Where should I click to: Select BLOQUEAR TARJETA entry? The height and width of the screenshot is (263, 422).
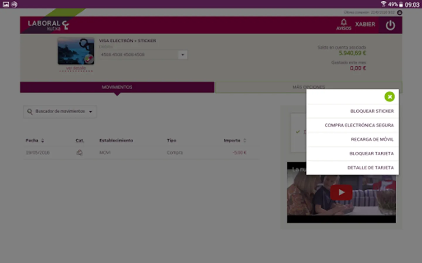coord(353,153)
